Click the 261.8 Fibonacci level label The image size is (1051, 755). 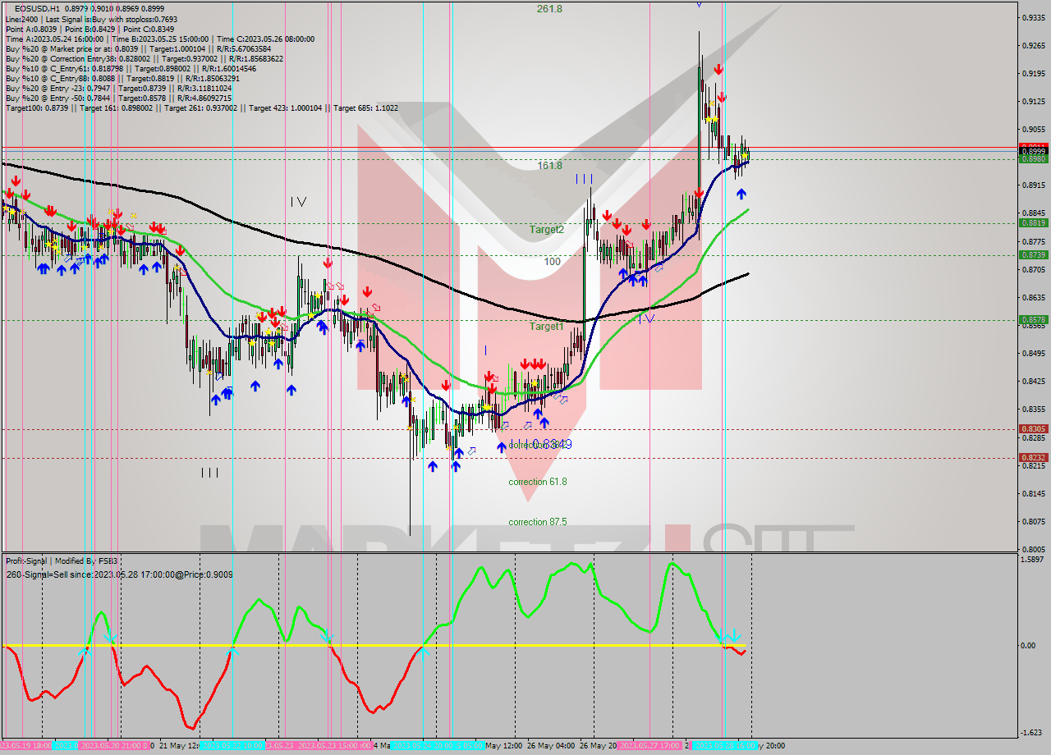[x=549, y=9]
